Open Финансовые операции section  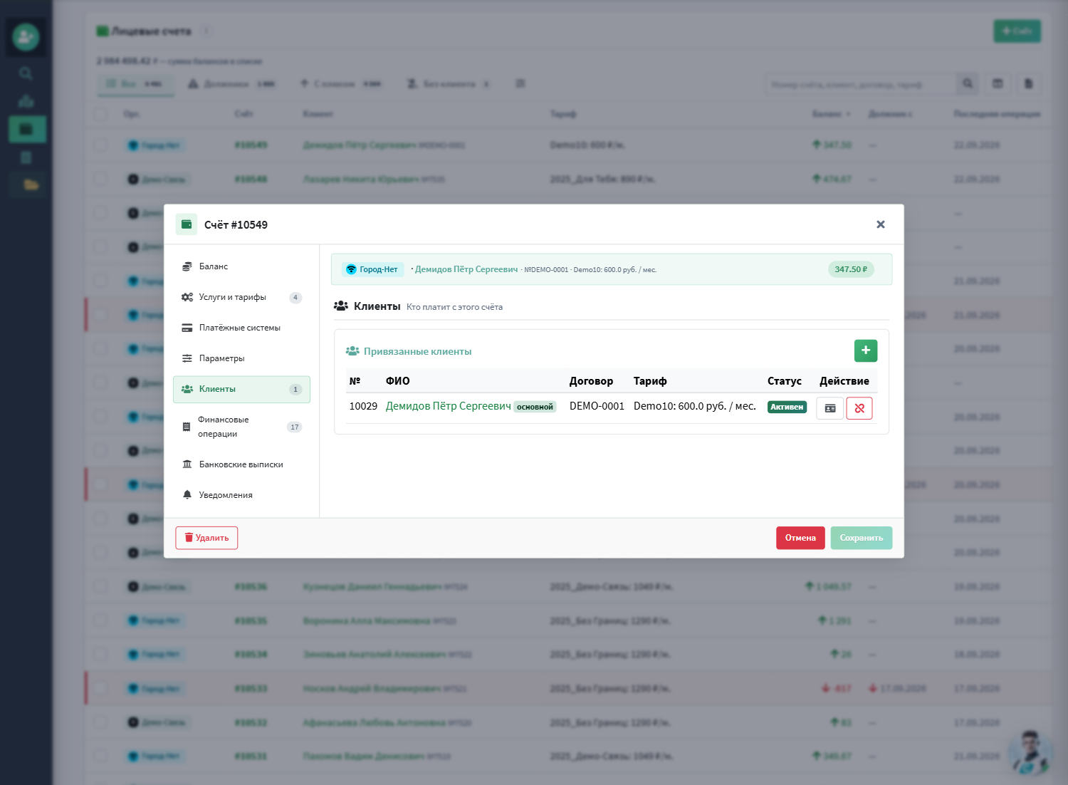pyautogui.click(x=241, y=427)
